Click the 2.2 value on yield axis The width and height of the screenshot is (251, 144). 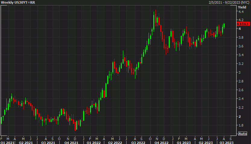coord(241,107)
